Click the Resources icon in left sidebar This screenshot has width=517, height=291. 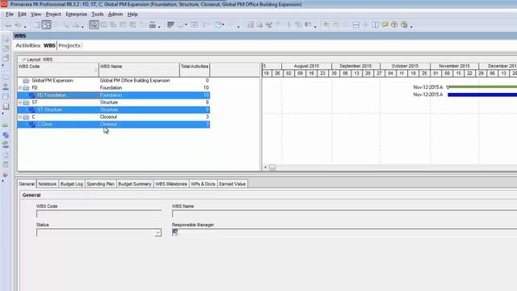(x=6, y=86)
